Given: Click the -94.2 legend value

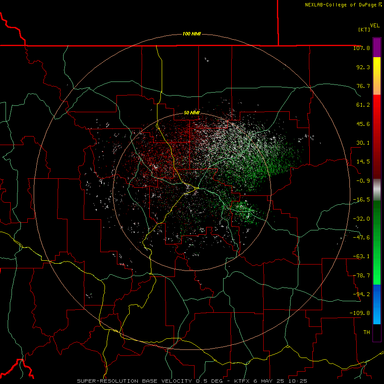Looking at the screenshot, I should pyautogui.click(x=361, y=294).
